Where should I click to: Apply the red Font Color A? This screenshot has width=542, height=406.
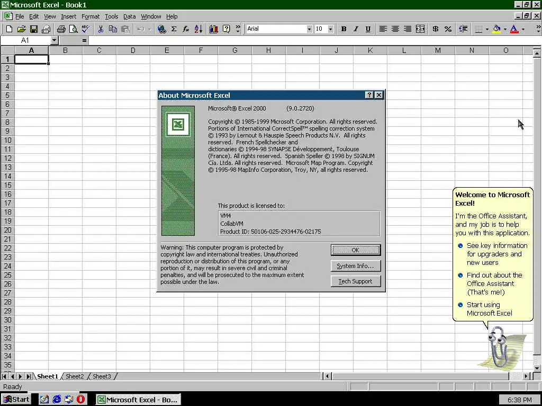click(514, 29)
